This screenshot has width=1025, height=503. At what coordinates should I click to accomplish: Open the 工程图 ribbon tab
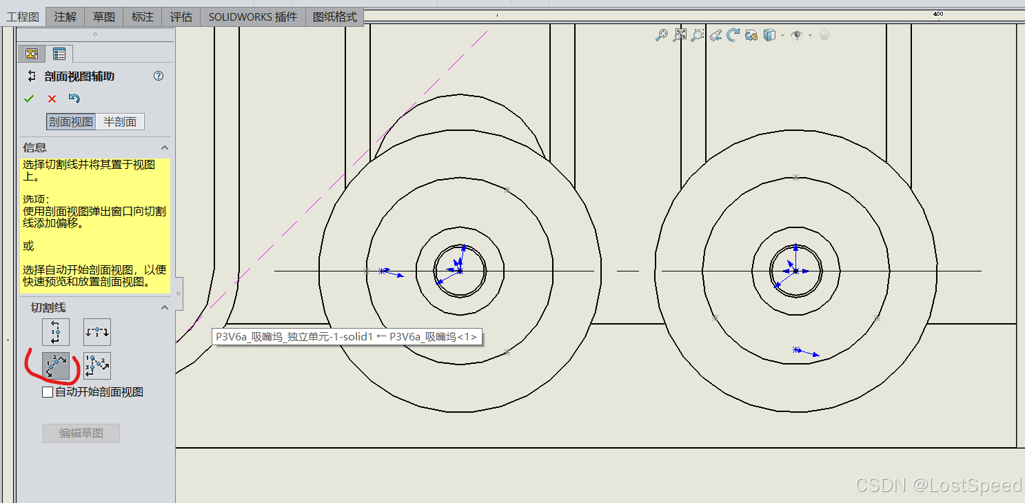[23, 17]
